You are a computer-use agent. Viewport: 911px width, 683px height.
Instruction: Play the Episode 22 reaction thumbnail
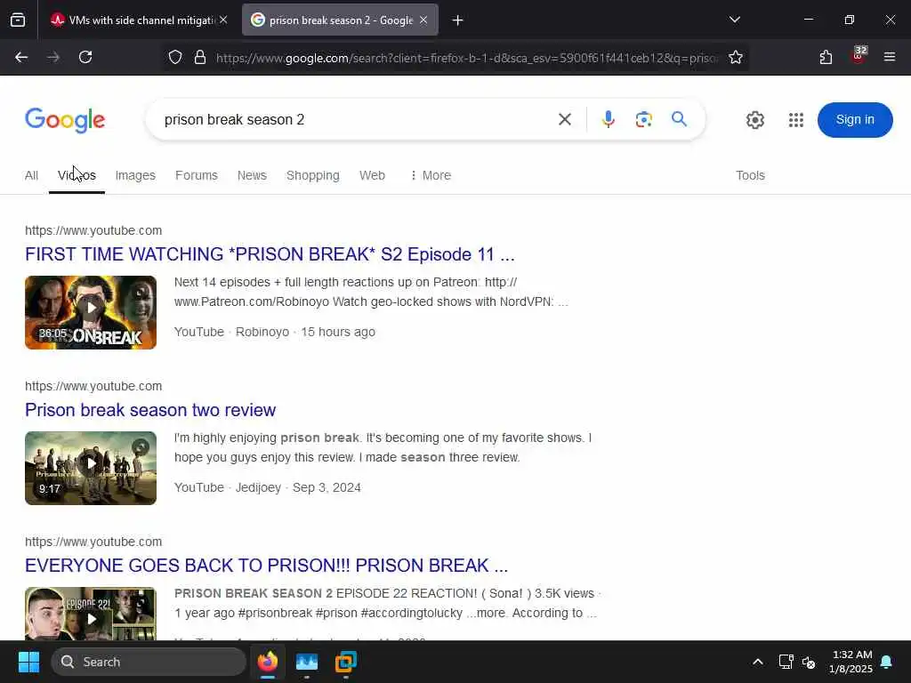tap(91, 614)
